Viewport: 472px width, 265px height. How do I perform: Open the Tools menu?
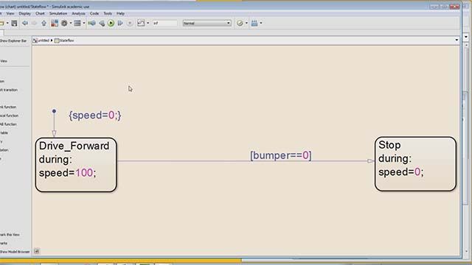click(x=108, y=13)
